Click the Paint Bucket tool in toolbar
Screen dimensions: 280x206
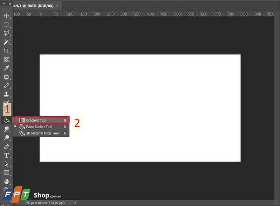click(6, 121)
